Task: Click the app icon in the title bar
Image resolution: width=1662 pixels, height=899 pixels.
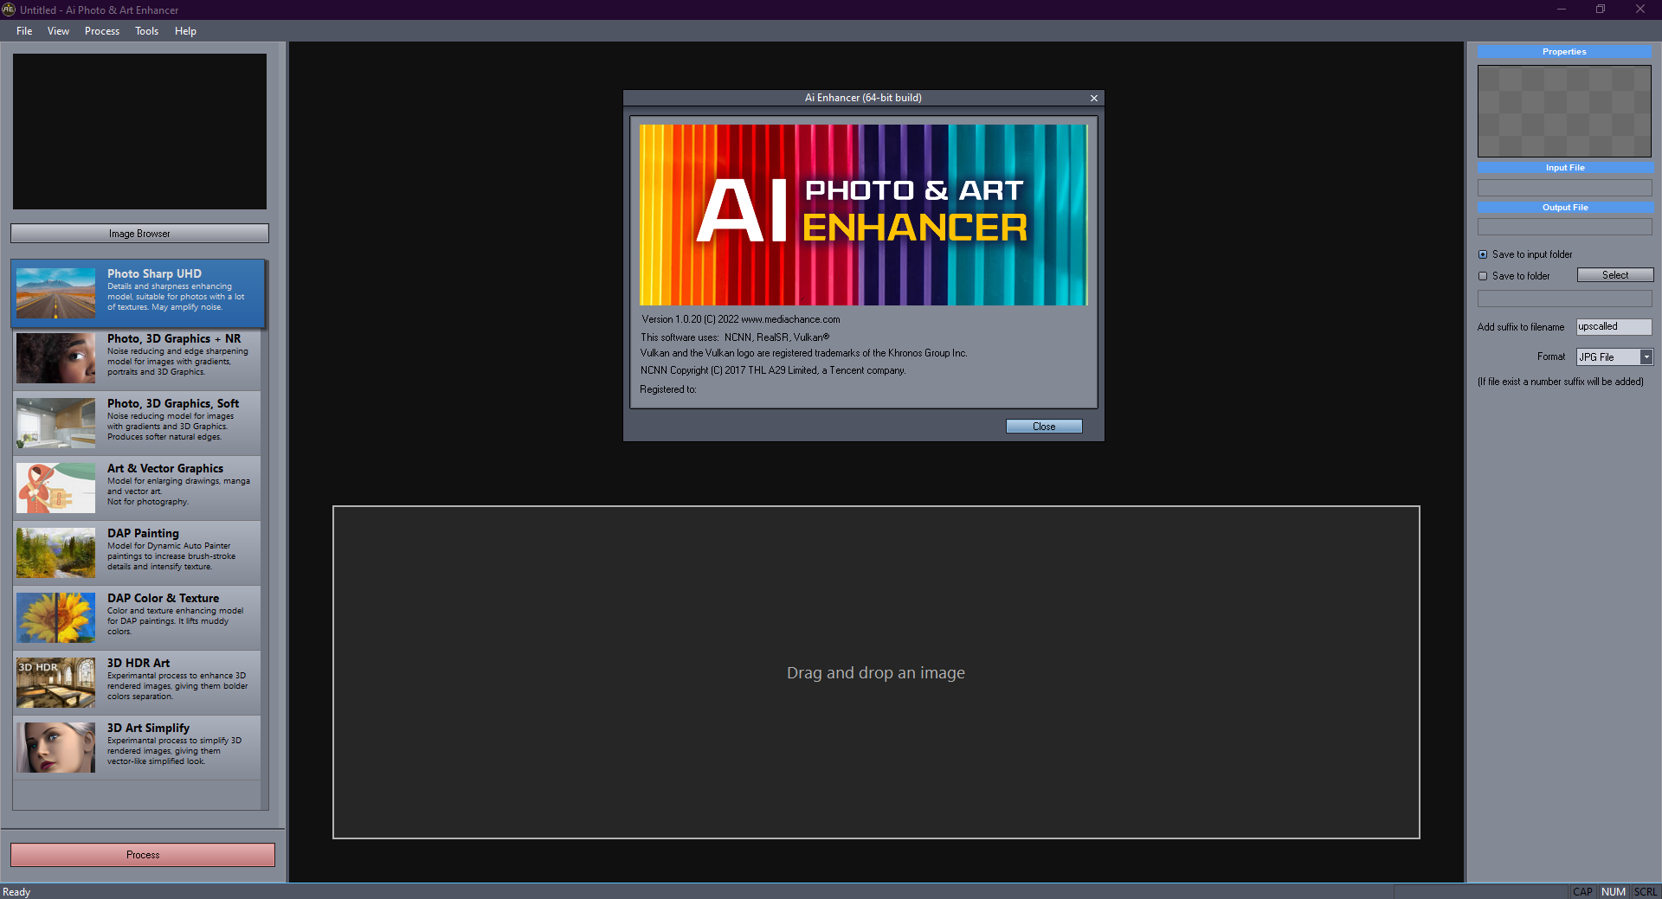Action: tap(9, 10)
